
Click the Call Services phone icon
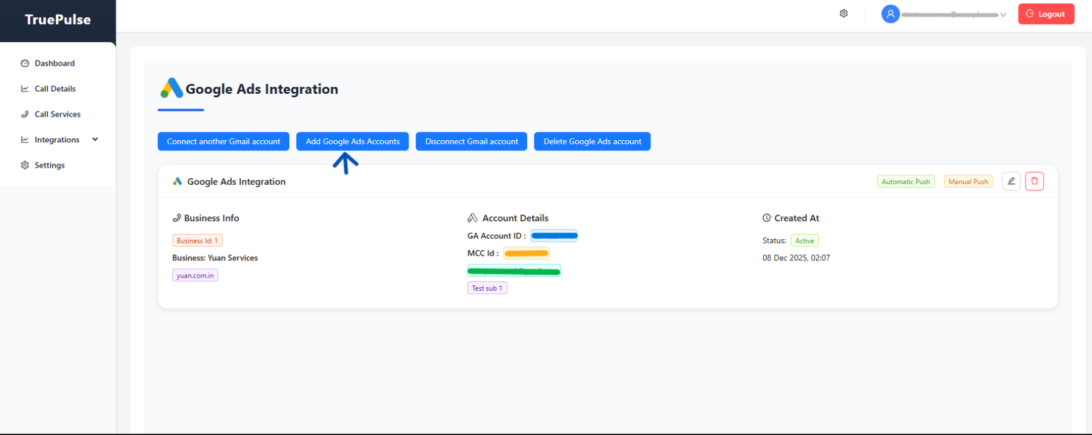click(x=25, y=114)
